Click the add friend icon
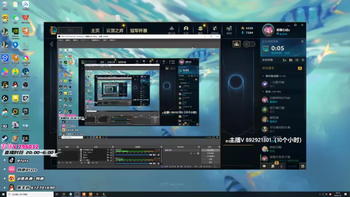This screenshot has height=197, width=350. [284, 60]
